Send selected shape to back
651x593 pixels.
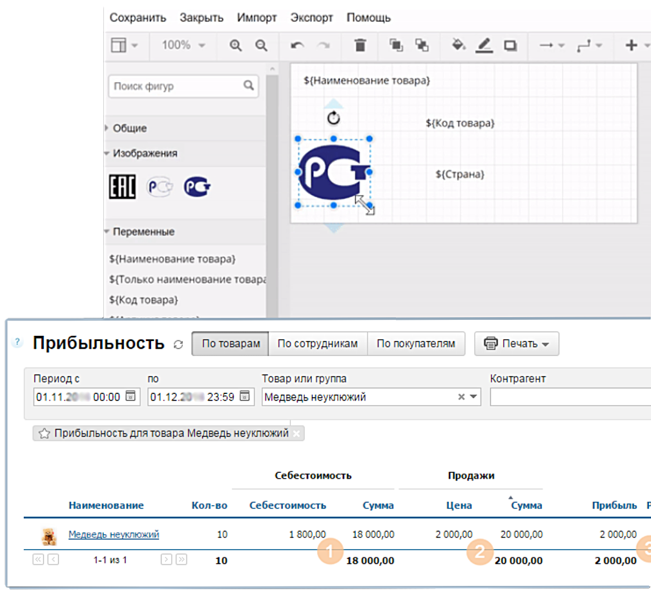click(422, 45)
